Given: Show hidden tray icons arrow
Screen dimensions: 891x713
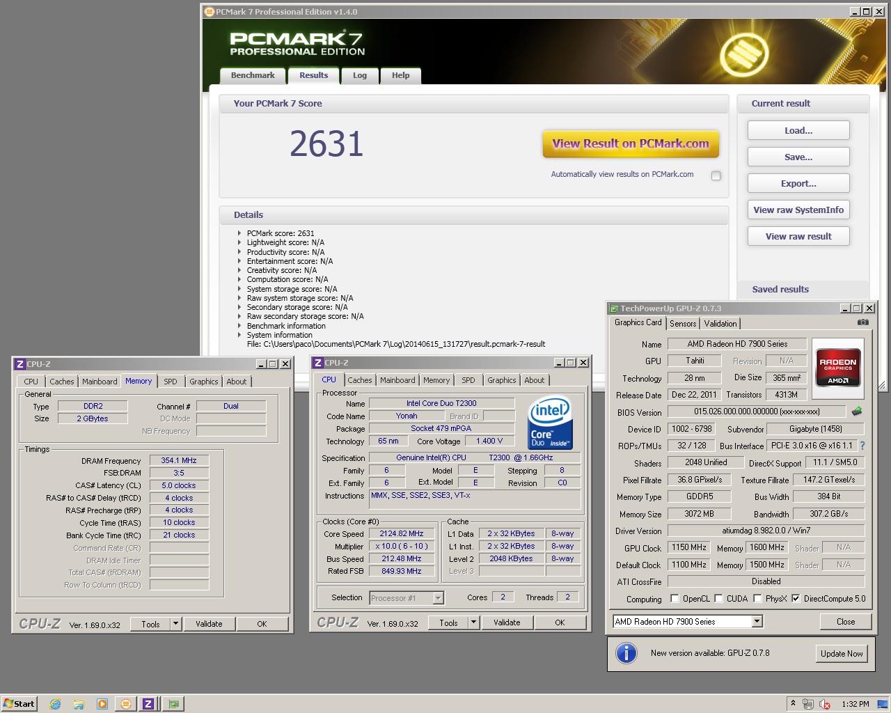Looking at the screenshot, I should pos(793,703).
